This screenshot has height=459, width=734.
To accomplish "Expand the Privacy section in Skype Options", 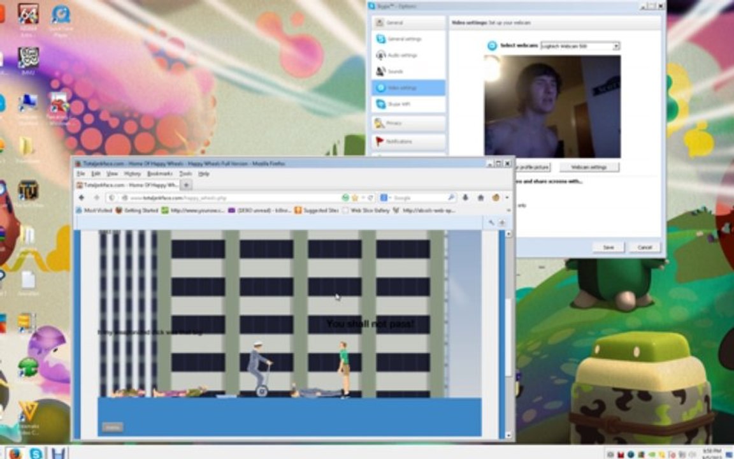I will click(x=408, y=122).
